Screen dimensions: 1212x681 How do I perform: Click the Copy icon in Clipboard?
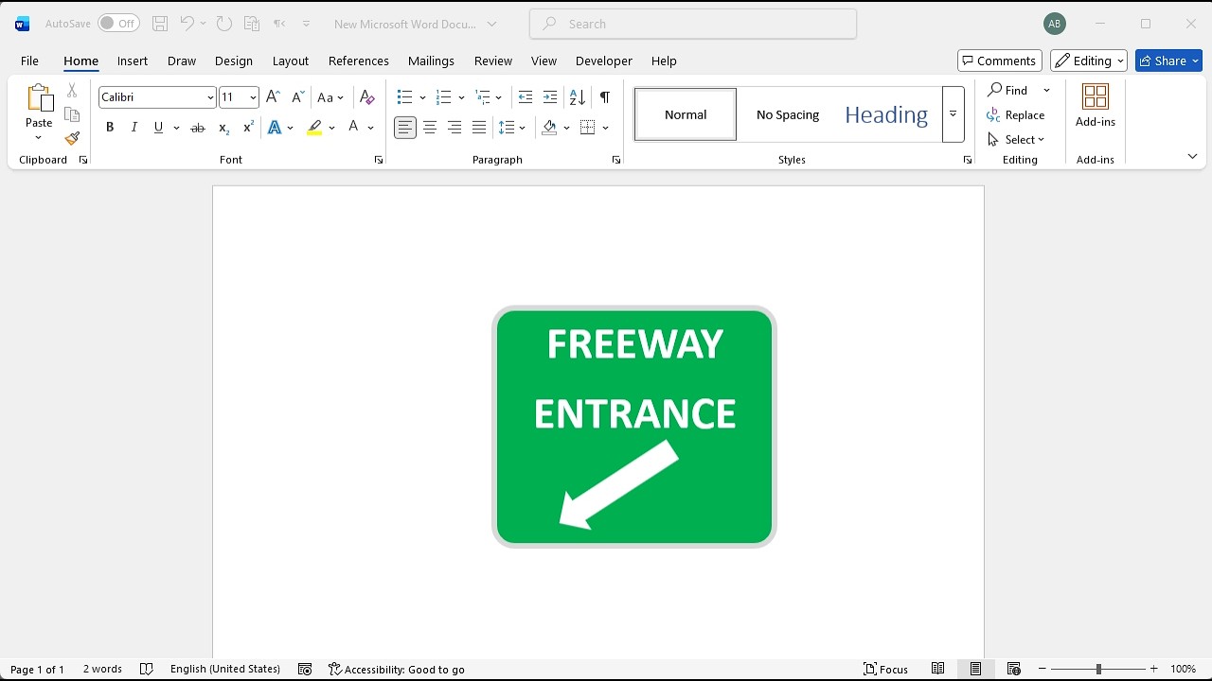72,114
